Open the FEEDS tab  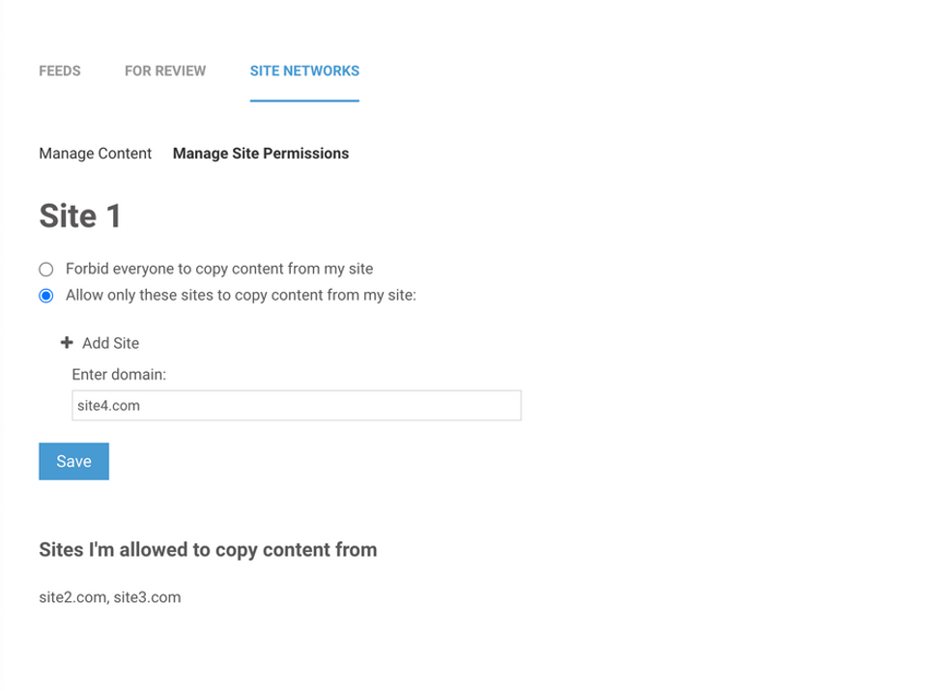[x=60, y=72]
